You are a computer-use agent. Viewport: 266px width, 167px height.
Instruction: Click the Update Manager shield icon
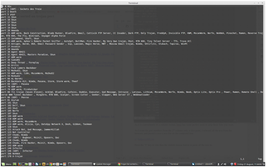click(x=95, y=164)
